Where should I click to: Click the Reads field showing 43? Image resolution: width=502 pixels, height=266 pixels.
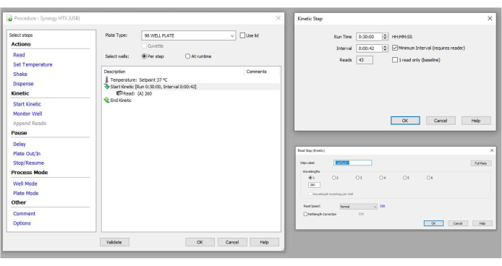click(365, 60)
